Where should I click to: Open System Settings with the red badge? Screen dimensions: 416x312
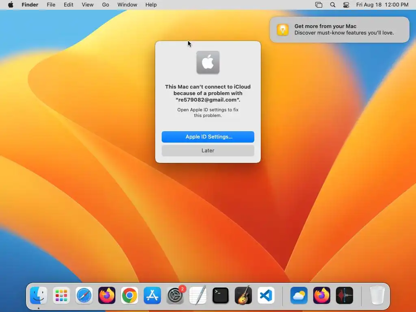(x=175, y=295)
